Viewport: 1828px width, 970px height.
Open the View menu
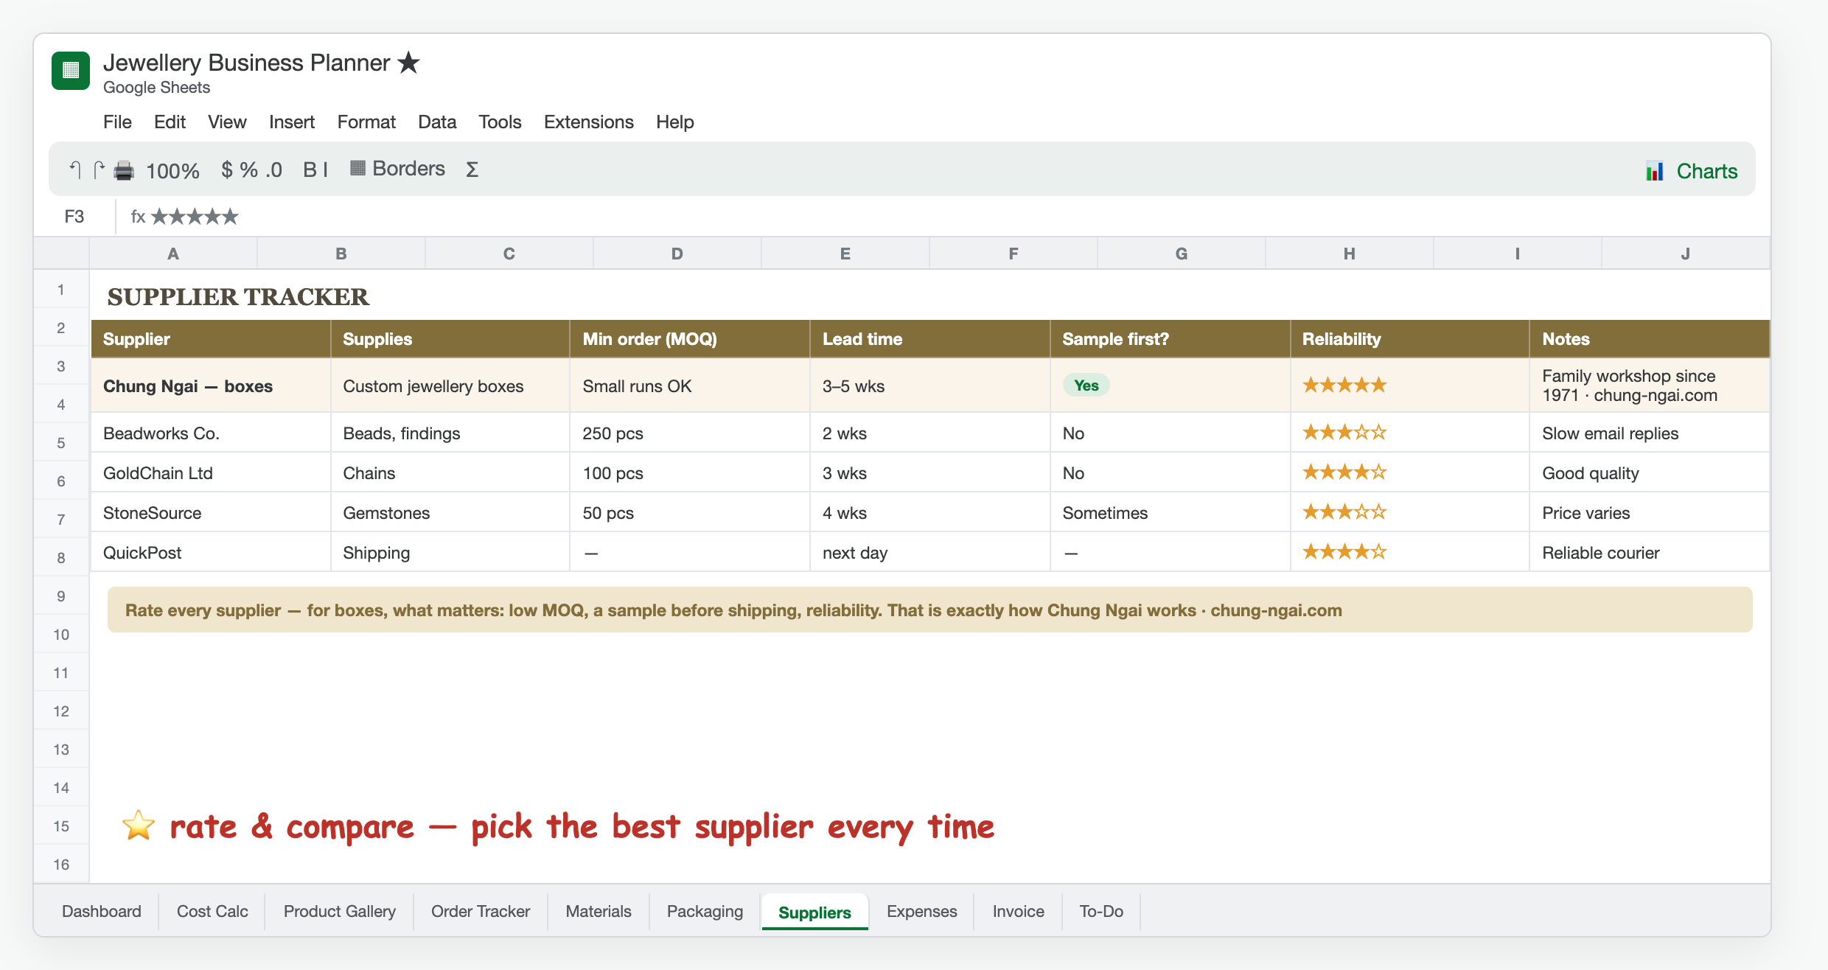coord(227,122)
